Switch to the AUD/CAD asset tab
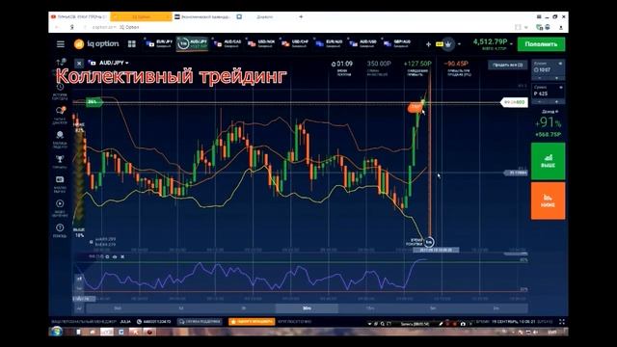The height and width of the screenshot is (347, 617). [x=228, y=43]
